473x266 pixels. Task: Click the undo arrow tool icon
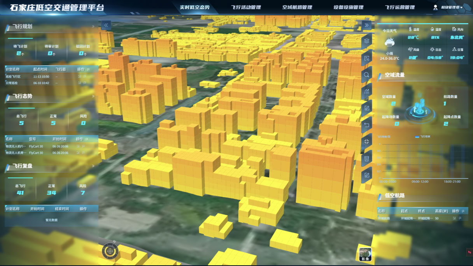366,125
